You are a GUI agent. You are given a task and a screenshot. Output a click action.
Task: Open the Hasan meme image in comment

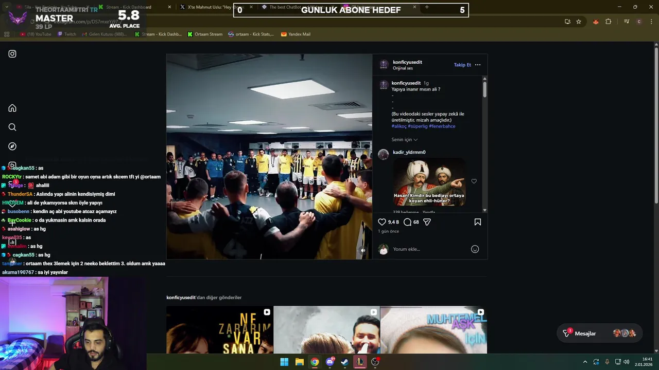[429, 182]
